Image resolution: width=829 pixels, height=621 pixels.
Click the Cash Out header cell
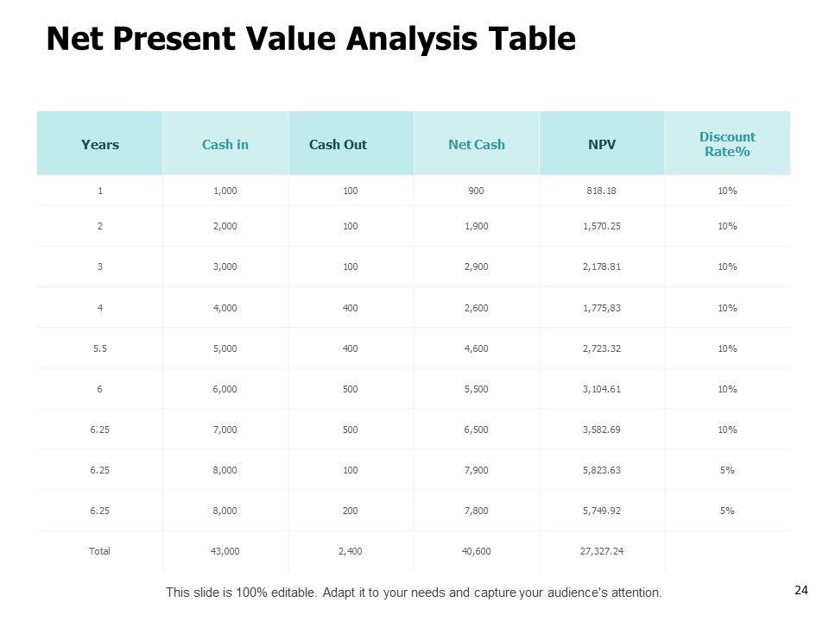point(338,144)
